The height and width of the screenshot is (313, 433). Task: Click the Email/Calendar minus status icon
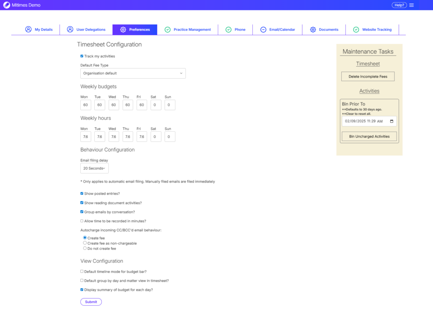pyautogui.click(x=263, y=30)
